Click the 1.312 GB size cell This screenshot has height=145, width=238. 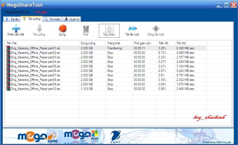pyautogui.click(x=87, y=89)
